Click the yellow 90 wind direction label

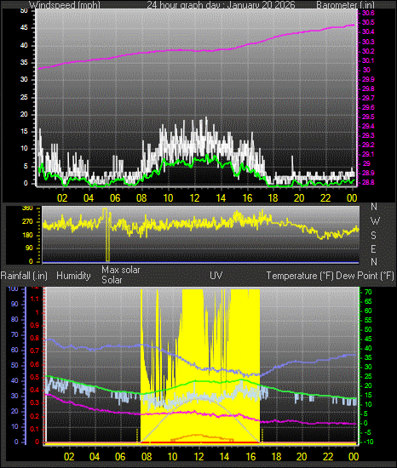point(29,248)
